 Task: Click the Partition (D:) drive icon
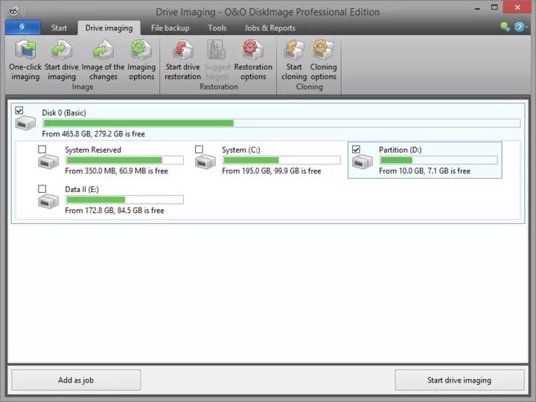coord(363,162)
